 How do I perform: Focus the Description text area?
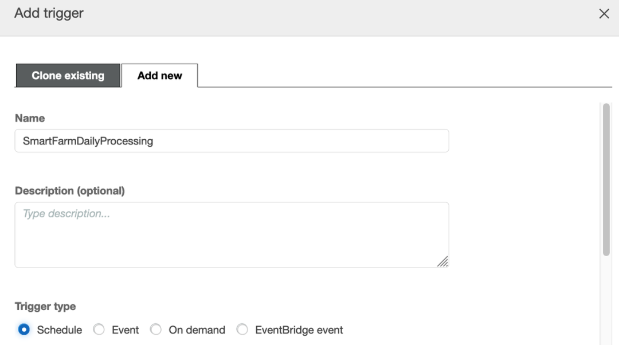point(232,234)
